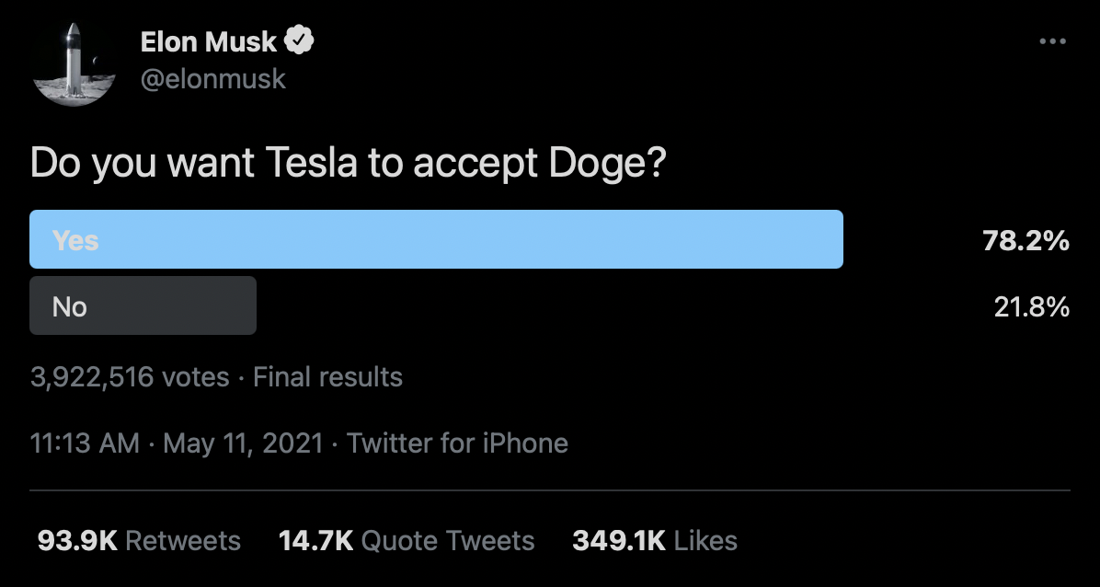Select the Yes poll result bar

click(x=549, y=239)
